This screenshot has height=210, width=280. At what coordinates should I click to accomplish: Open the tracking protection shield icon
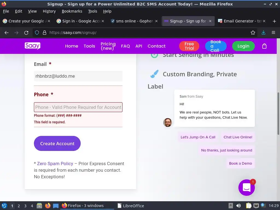(37, 33)
